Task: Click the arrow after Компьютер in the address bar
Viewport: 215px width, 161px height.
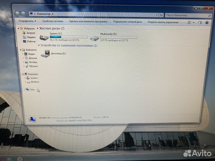Action: click(53, 14)
